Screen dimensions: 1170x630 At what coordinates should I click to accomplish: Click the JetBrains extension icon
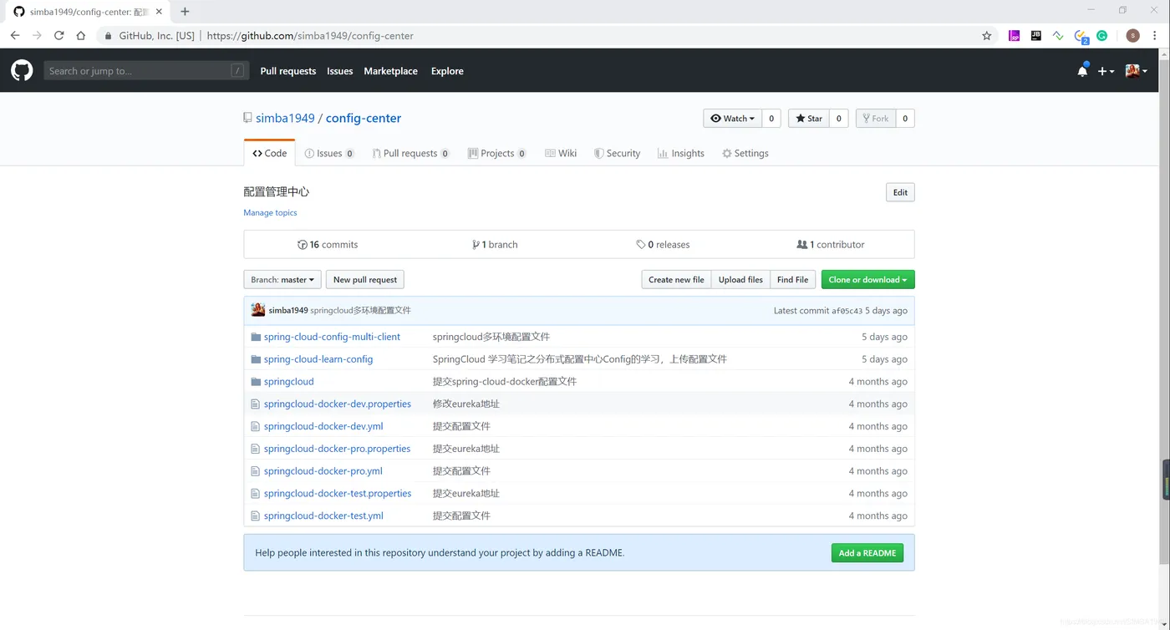point(1036,36)
